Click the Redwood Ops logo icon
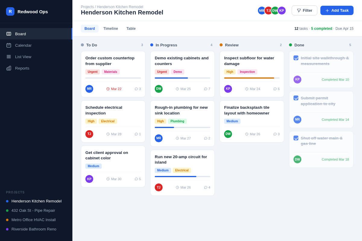This screenshot has width=362, height=241. tap(10, 11)
